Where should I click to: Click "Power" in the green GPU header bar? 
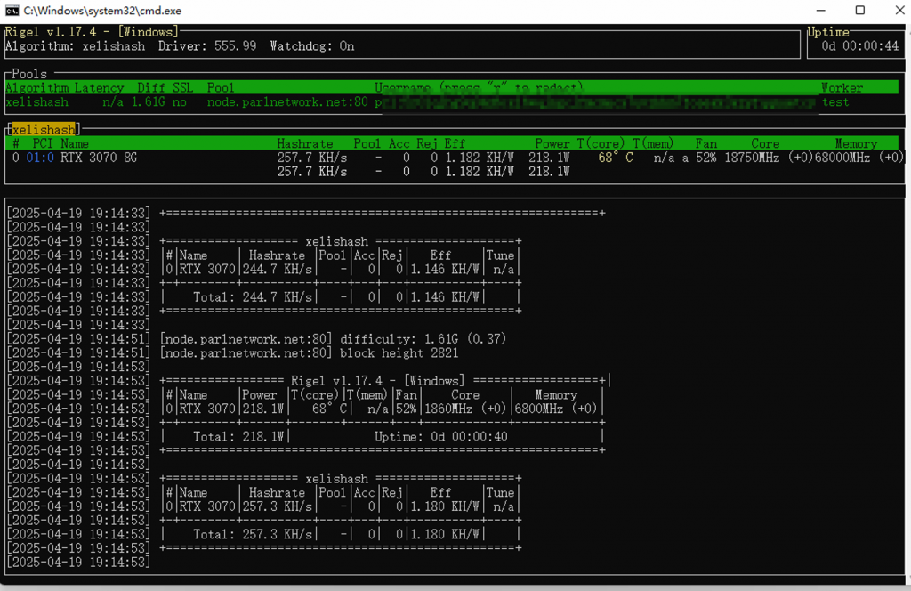pyautogui.click(x=552, y=143)
